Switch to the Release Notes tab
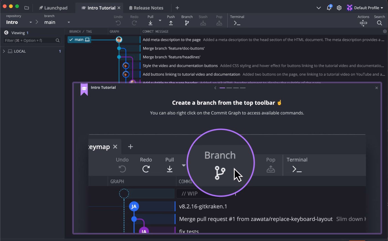388x241 pixels. (146, 8)
